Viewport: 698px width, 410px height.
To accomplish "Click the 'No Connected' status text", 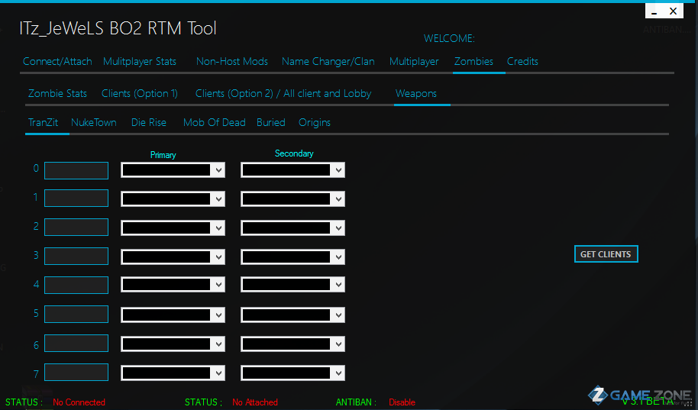I will pyautogui.click(x=79, y=402).
